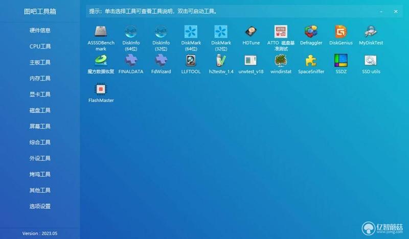Select the FINALDATA tool icon

131,60
